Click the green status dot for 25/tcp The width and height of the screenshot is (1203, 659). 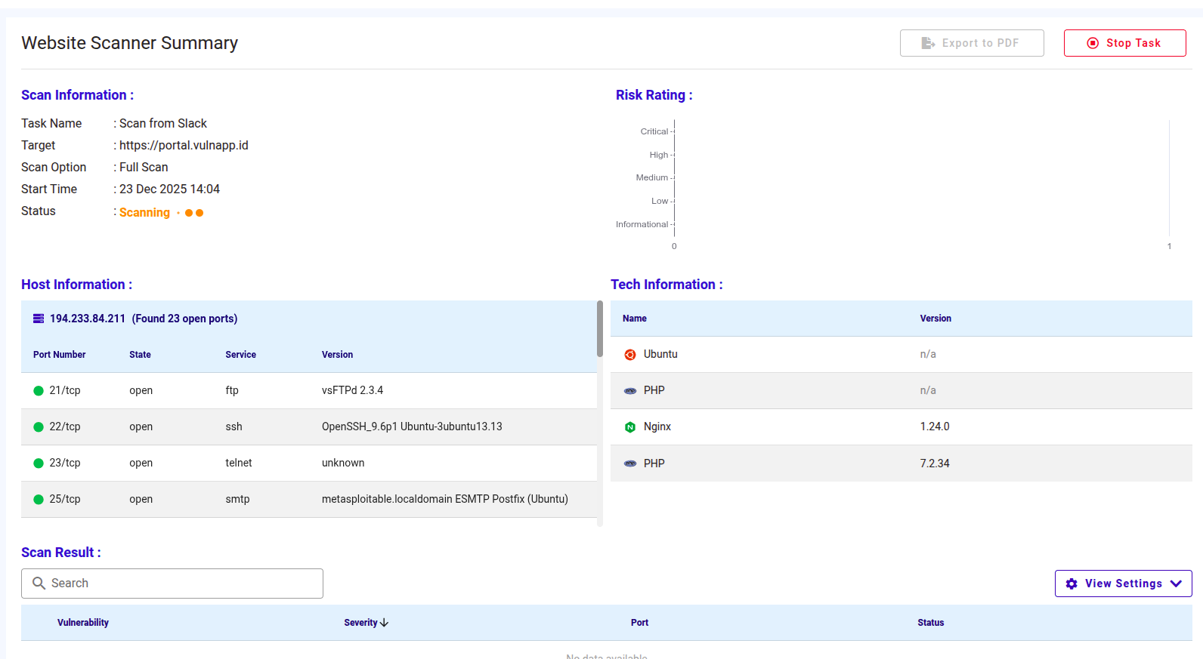pos(39,500)
